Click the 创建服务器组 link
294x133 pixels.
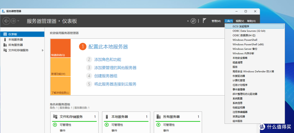coord(106,76)
